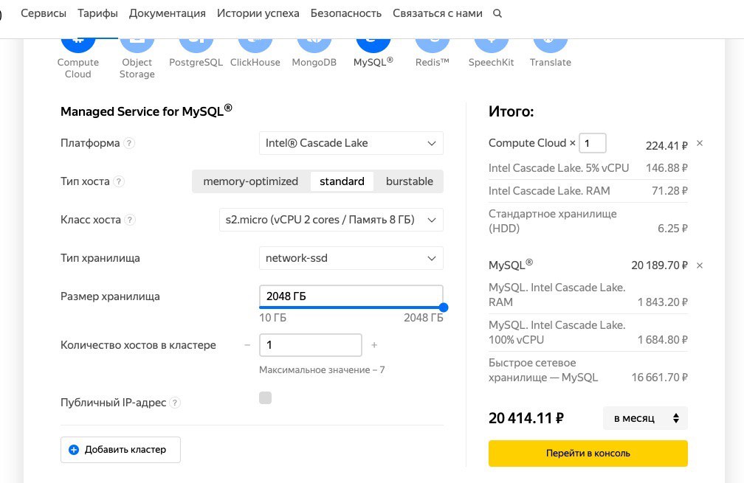744x483 pixels.
Task: Click the 'Итого:' heading
Action: (511, 112)
